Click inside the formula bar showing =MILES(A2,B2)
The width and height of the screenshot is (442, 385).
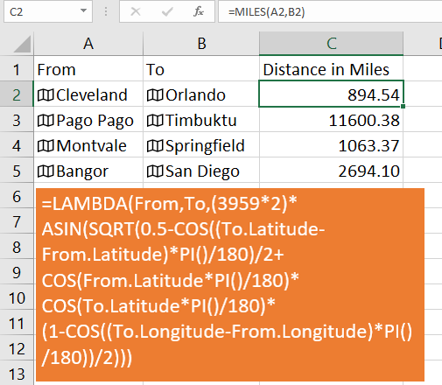[x=330, y=11]
